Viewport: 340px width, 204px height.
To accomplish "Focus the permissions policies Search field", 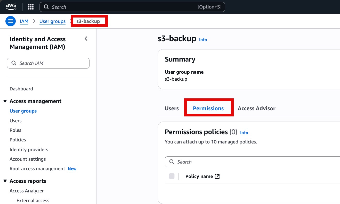I will point(252,162).
